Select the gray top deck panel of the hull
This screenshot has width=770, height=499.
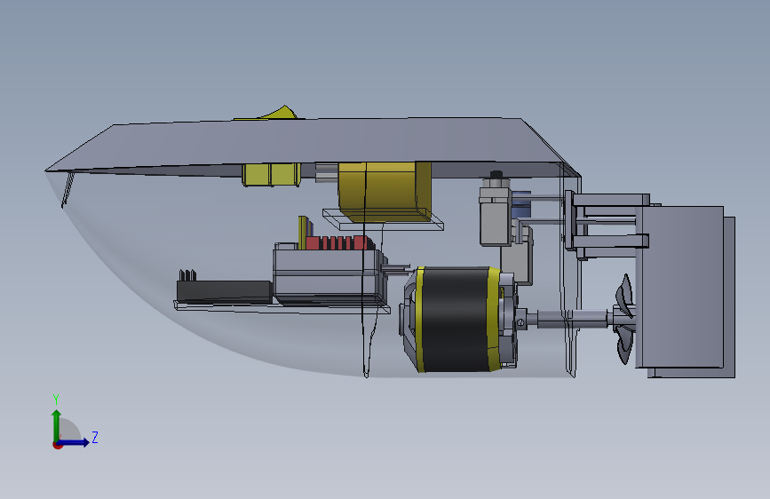314,145
